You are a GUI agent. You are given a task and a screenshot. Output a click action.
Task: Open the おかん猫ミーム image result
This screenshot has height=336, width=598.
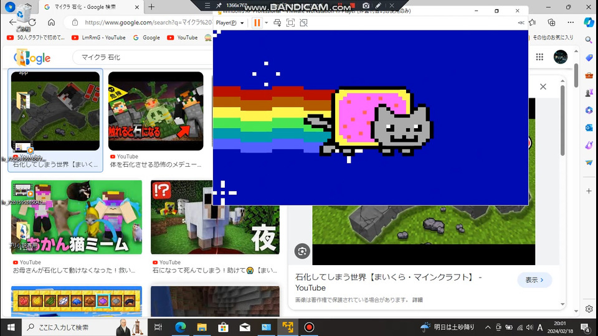point(76,217)
